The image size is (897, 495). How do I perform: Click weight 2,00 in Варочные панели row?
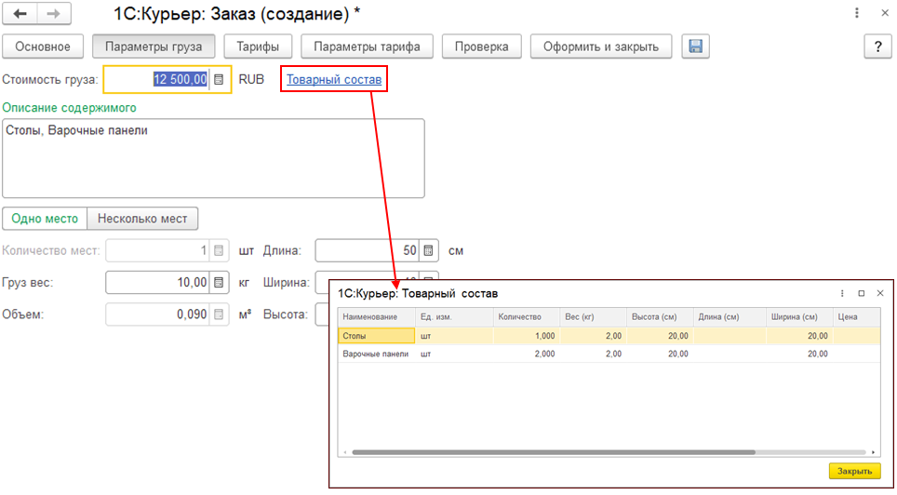[x=594, y=354]
